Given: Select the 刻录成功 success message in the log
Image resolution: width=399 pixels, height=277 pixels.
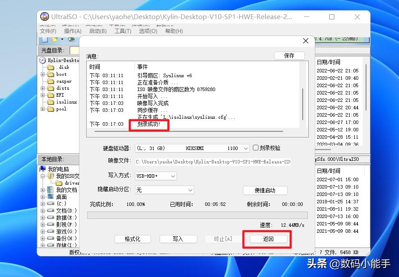Looking at the screenshot, I should coord(150,124).
